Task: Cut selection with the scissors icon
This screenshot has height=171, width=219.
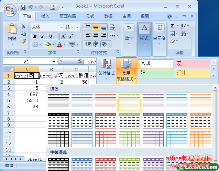Action: 23,26
